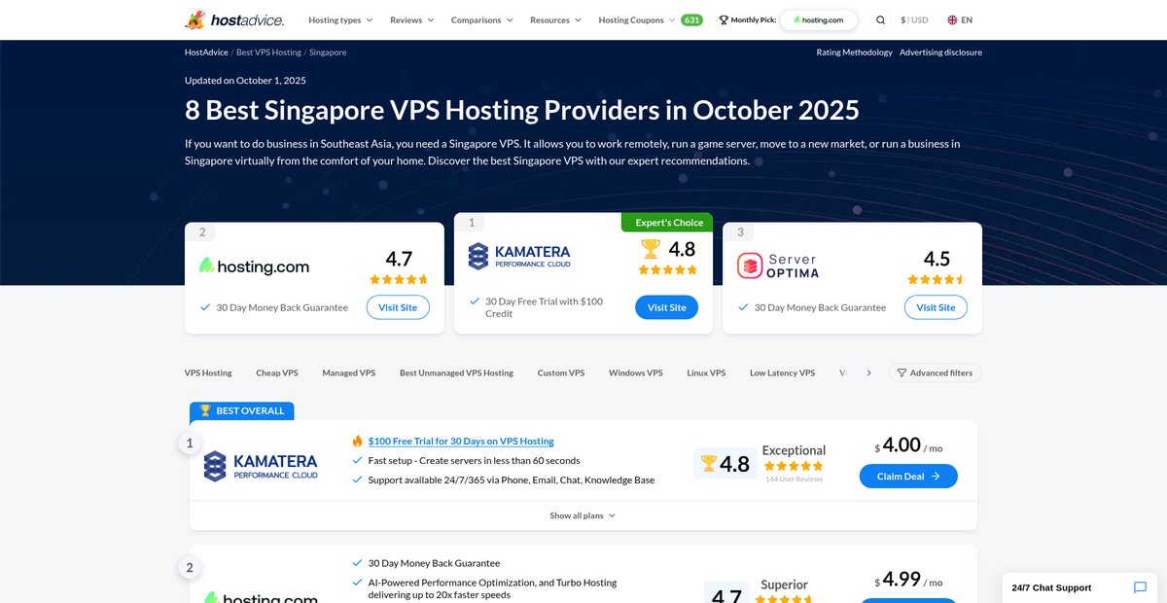Go to HostAdvice breadcrumb link
1167x603 pixels.
(x=205, y=52)
